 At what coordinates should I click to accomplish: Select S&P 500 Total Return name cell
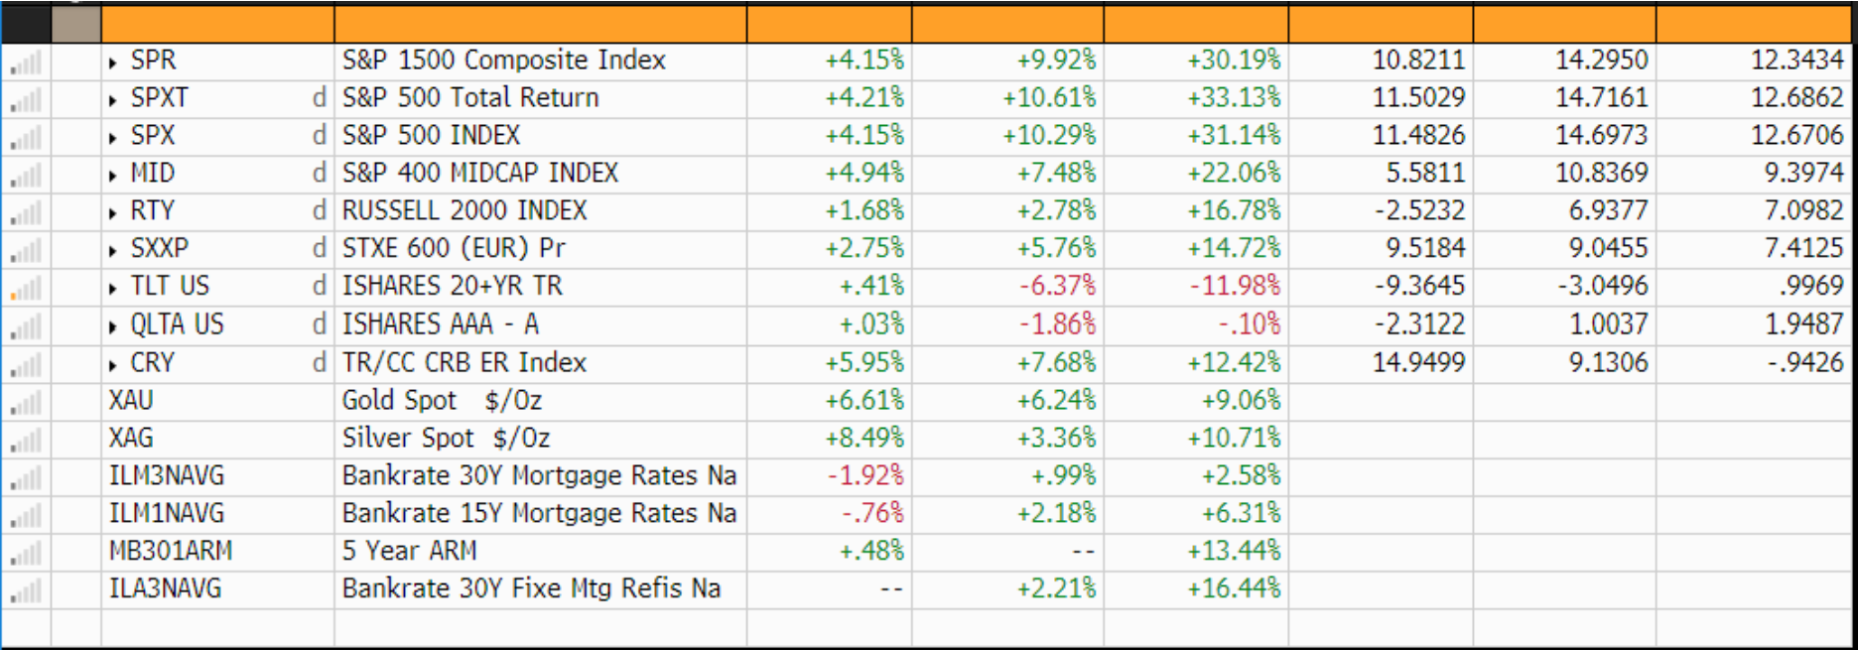click(x=470, y=98)
